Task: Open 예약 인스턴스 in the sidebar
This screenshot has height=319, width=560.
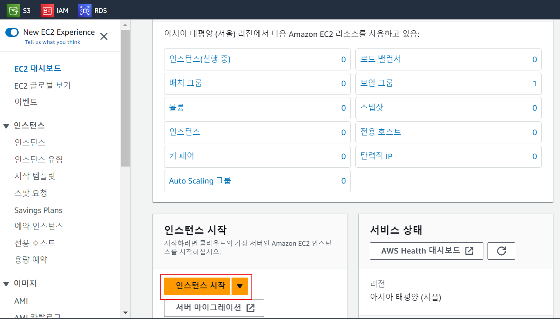Action: click(x=39, y=226)
